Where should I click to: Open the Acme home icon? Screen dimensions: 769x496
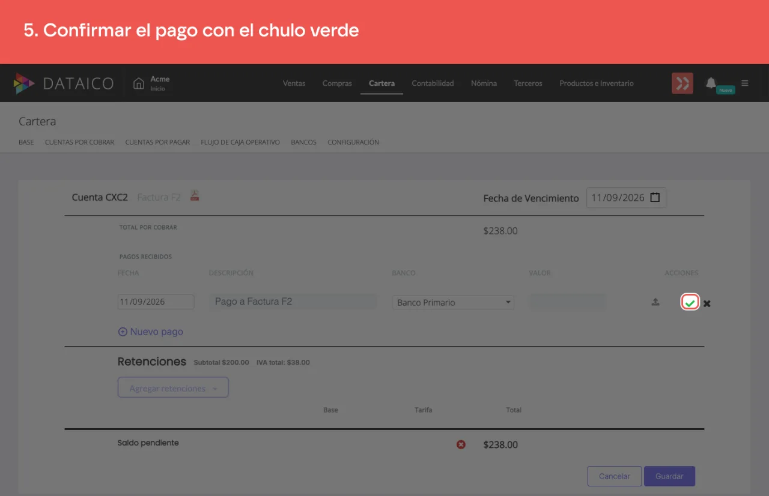point(139,83)
